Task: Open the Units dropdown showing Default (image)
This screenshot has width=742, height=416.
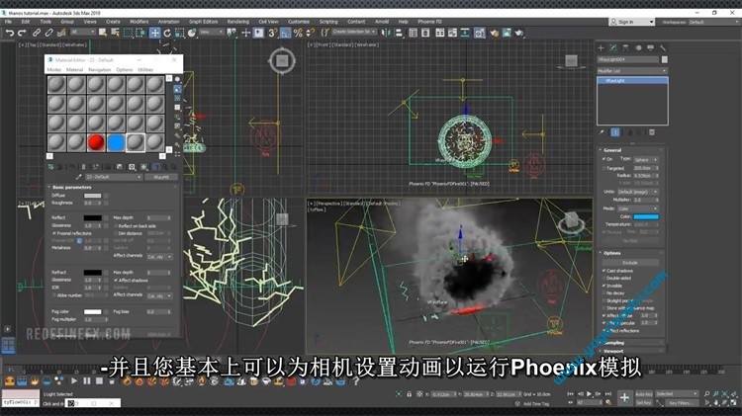Action: tap(637, 192)
